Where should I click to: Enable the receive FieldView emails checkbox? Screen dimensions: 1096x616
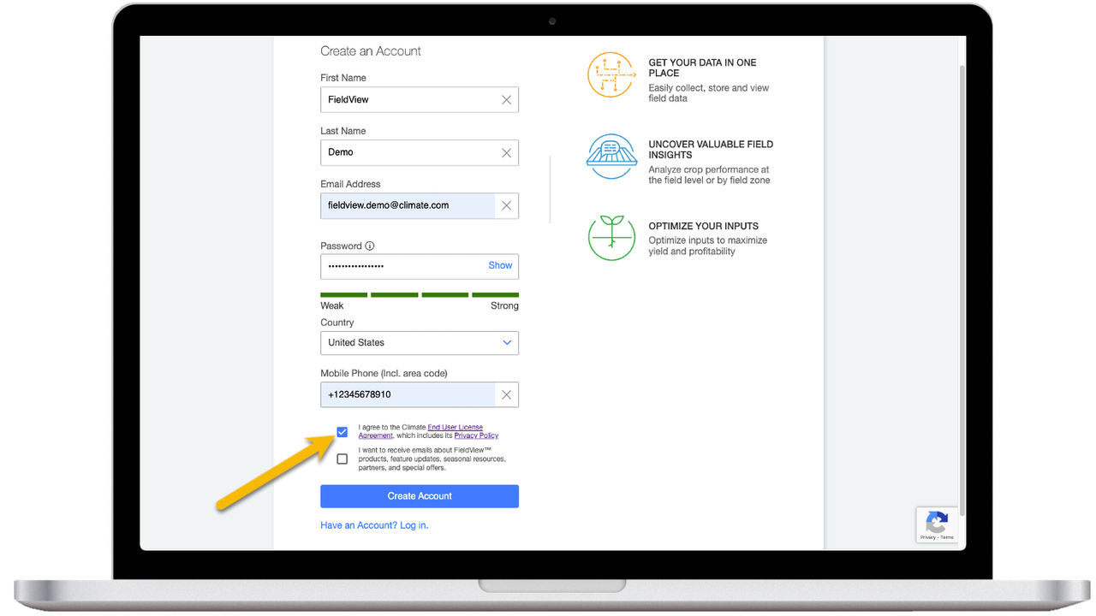click(x=342, y=459)
